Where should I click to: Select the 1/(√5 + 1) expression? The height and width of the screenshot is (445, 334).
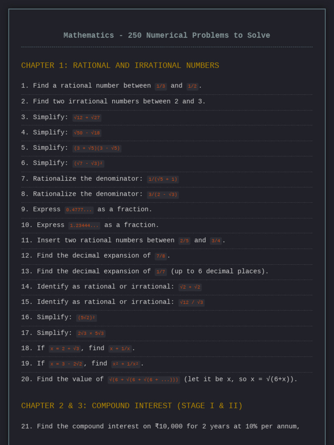coord(163,179)
